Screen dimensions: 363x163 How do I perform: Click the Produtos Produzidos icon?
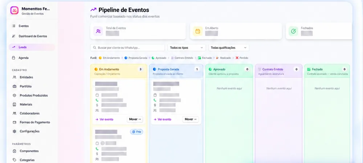tap(15, 95)
